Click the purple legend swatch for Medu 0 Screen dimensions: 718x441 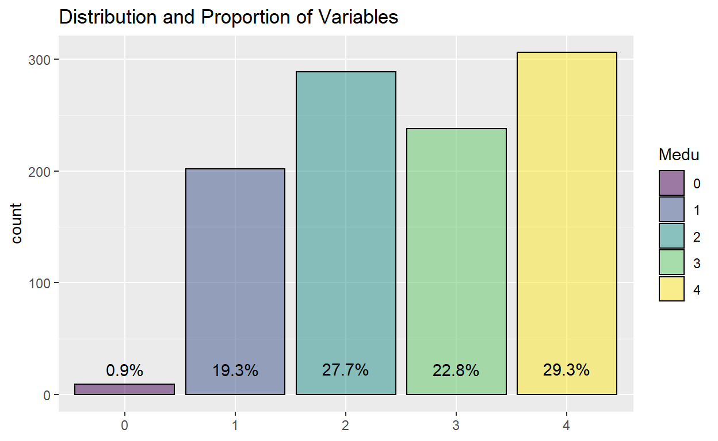(671, 183)
